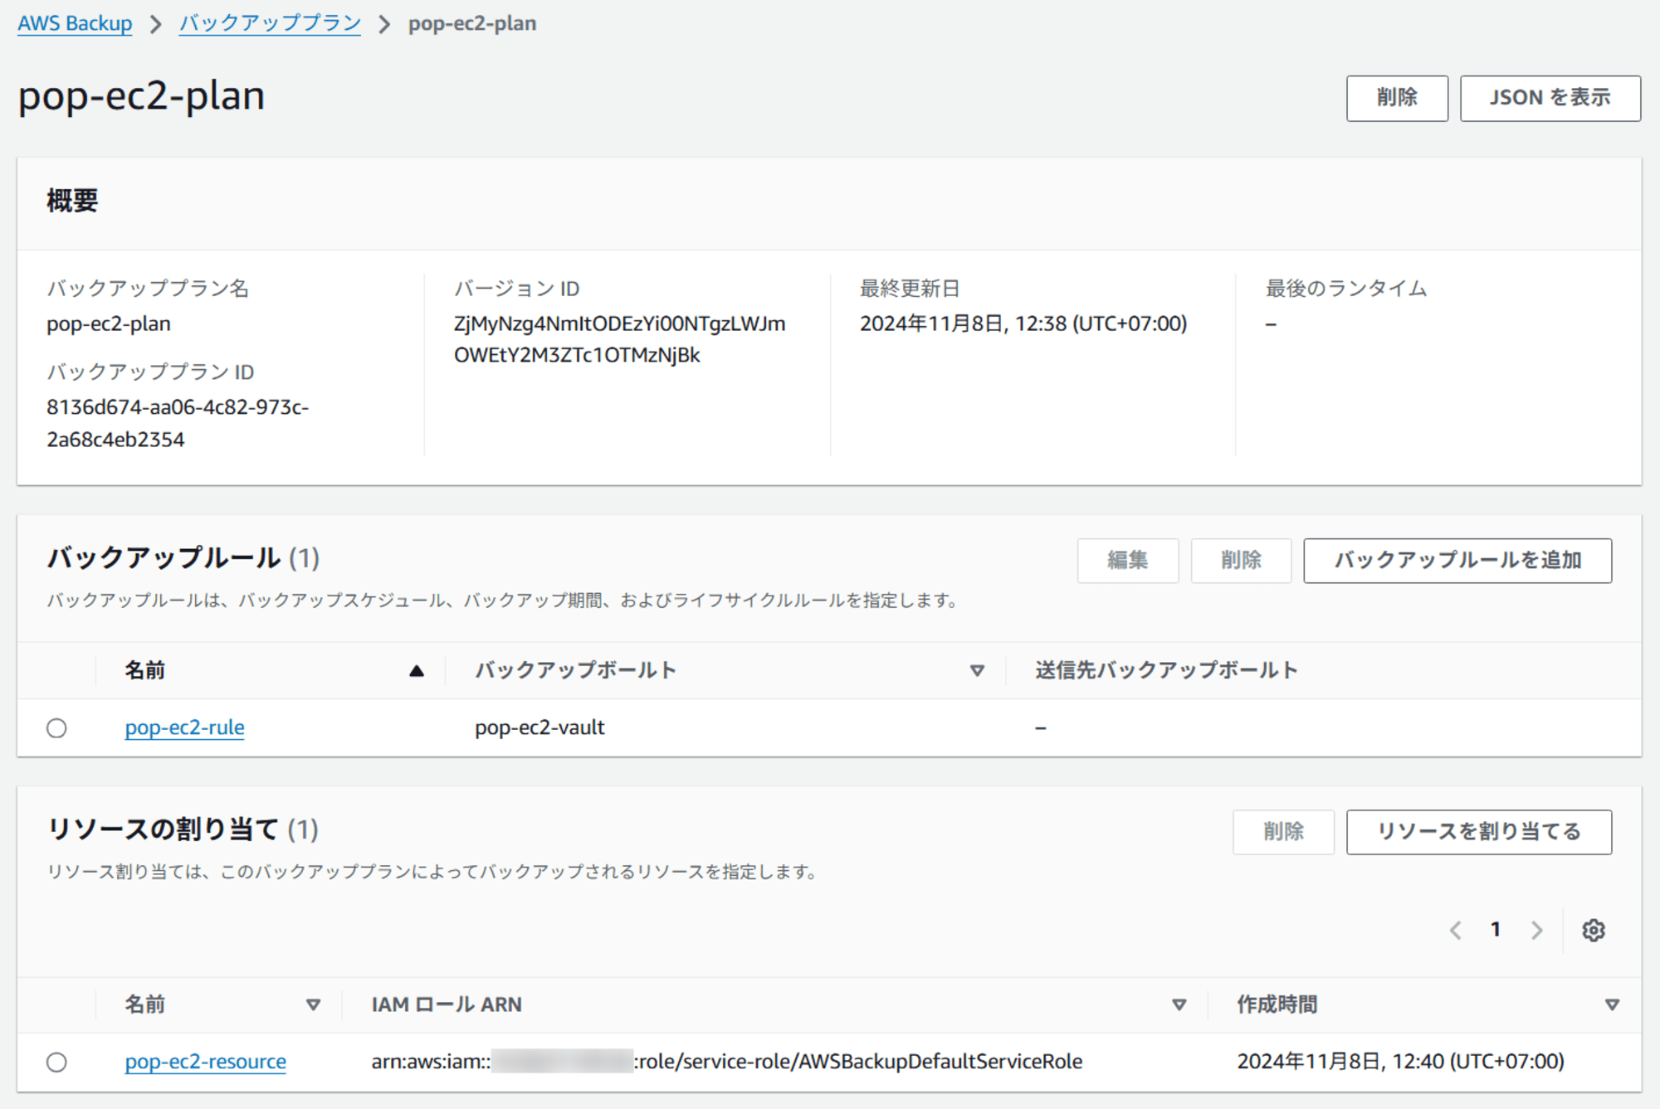The image size is (1660, 1109).
Task: Click the chevron after AWS Backup breadcrumb
Action: pyautogui.click(x=156, y=24)
